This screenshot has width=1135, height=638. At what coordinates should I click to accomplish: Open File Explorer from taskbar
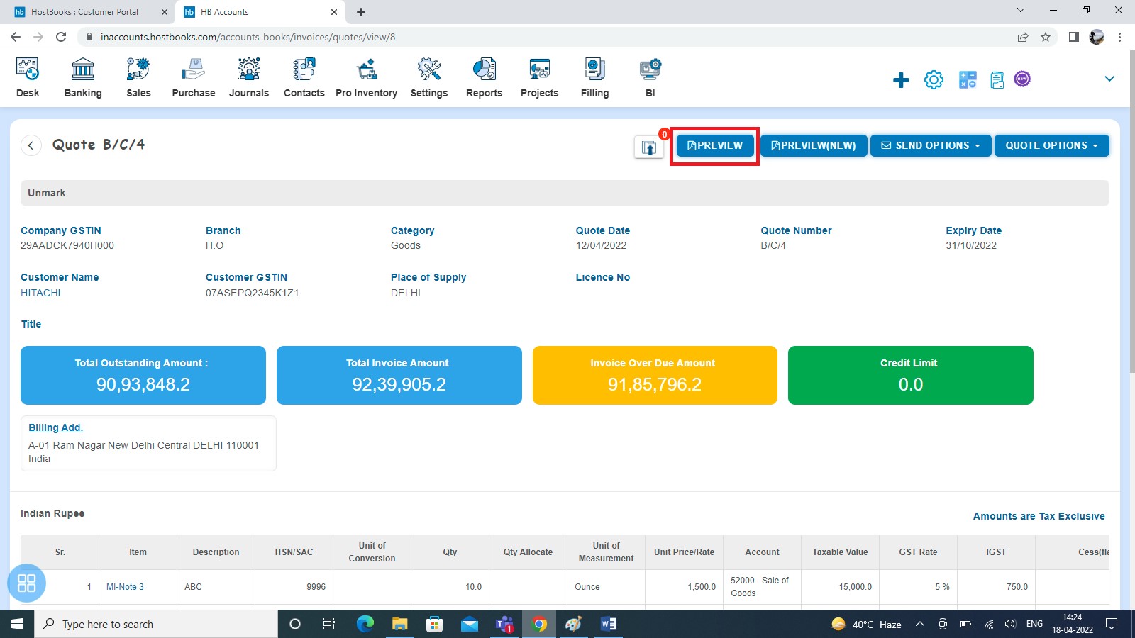(399, 624)
